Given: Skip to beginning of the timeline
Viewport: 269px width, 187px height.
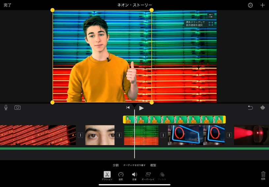Looking at the screenshot, I should click(x=128, y=108).
